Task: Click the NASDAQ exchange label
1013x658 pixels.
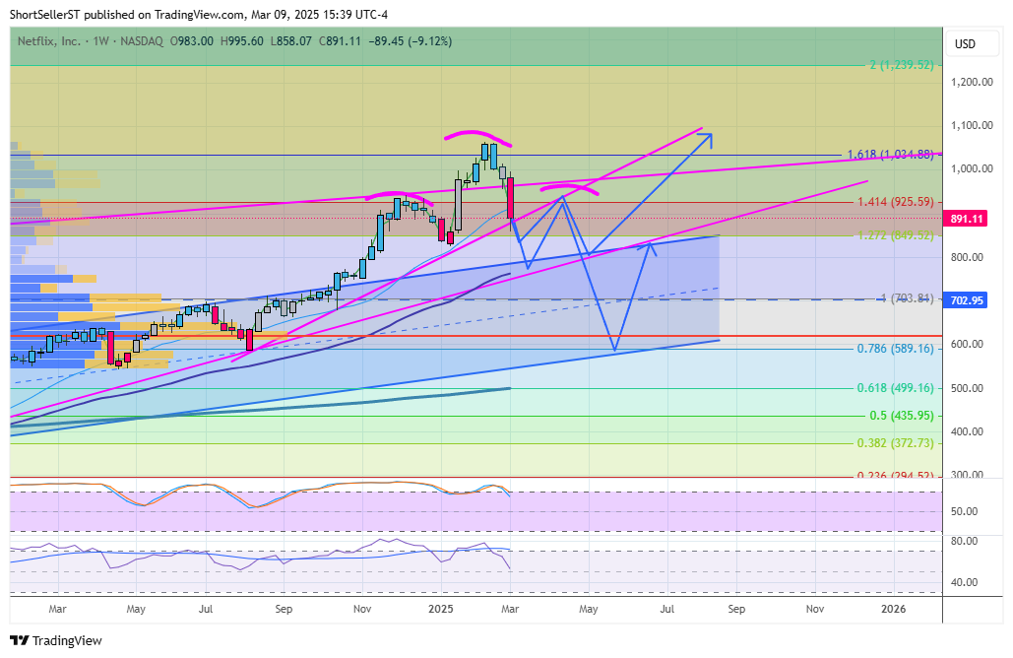Action: (142, 41)
